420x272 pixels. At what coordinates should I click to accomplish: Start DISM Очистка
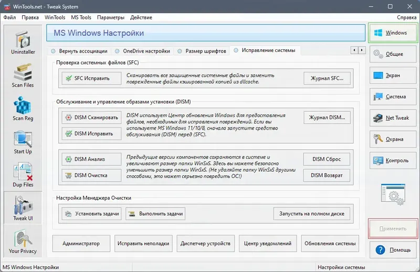[x=91, y=175]
